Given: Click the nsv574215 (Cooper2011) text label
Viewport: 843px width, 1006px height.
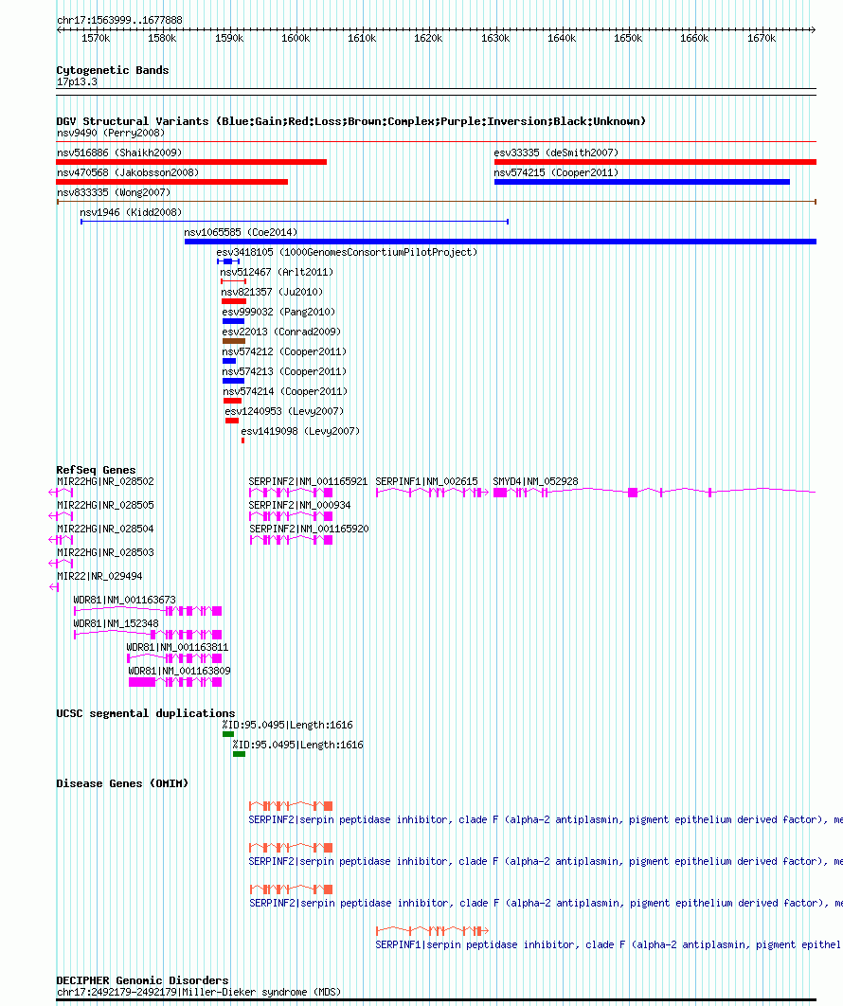Looking at the screenshot, I should click(x=556, y=172).
